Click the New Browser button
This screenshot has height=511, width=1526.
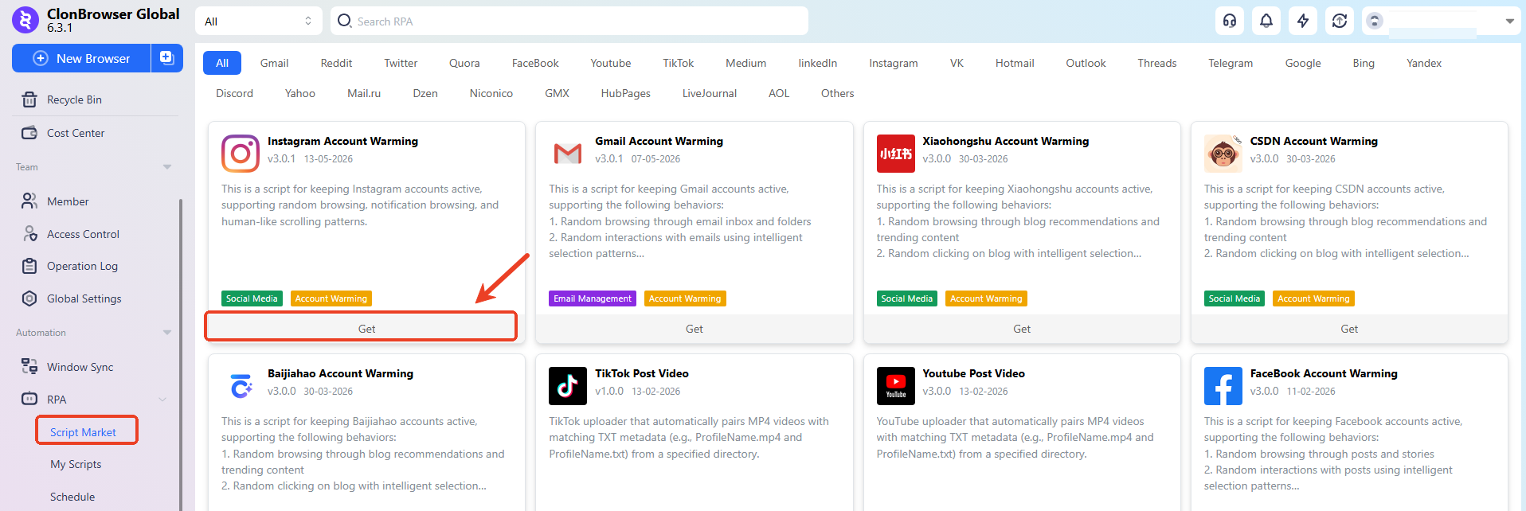81,58
